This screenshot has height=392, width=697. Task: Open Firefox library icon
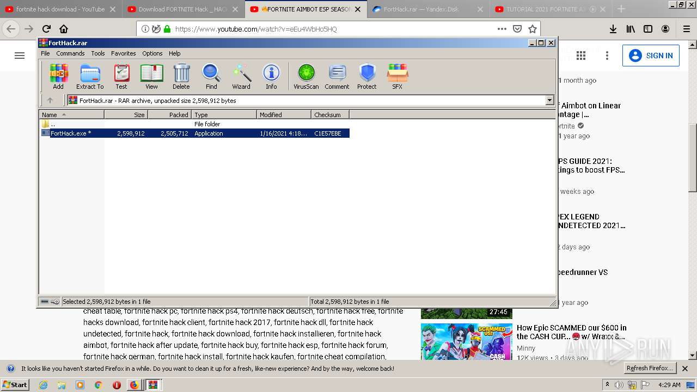(x=631, y=29)
